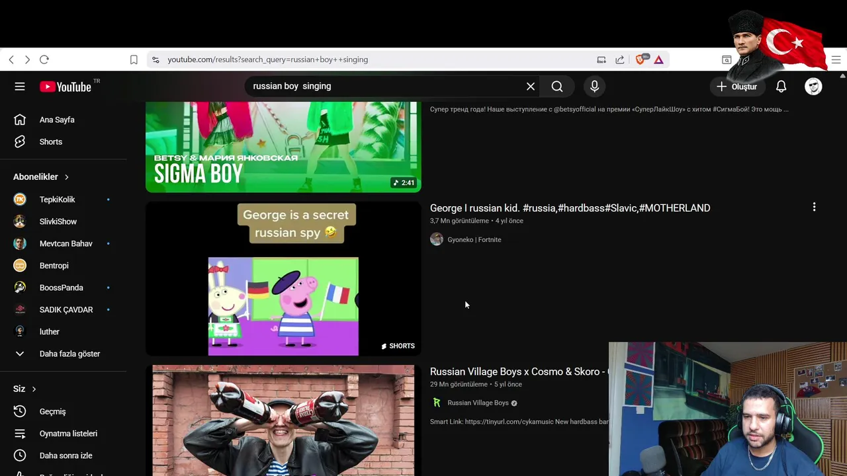Open notifications bell

(781, 87)
